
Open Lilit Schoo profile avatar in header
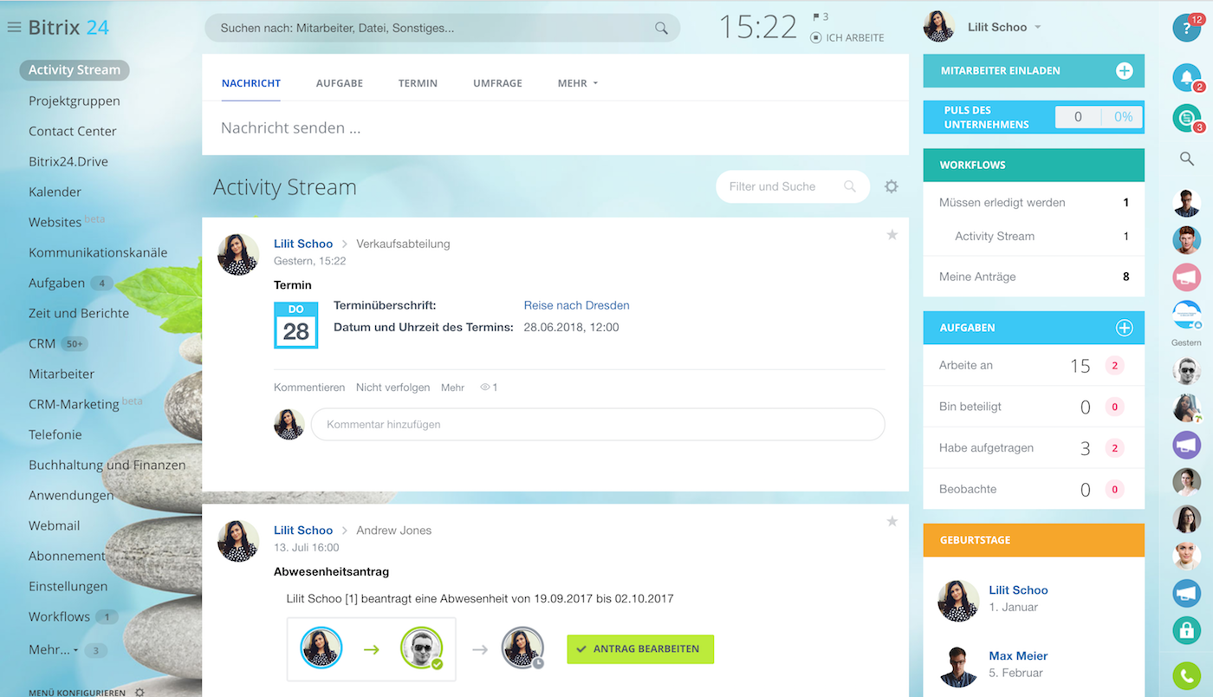(939, 27)
